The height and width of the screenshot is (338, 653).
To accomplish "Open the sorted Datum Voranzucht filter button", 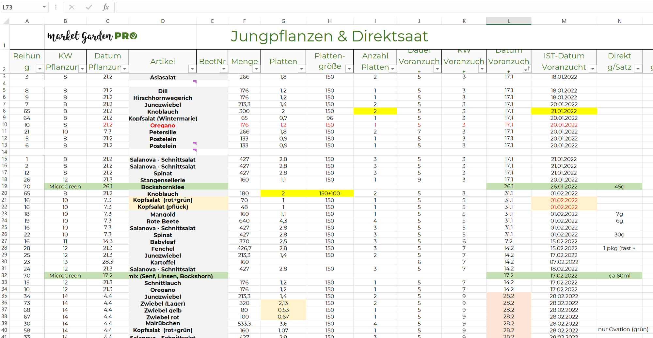I will pyautogui.click(x=527, y=69).
